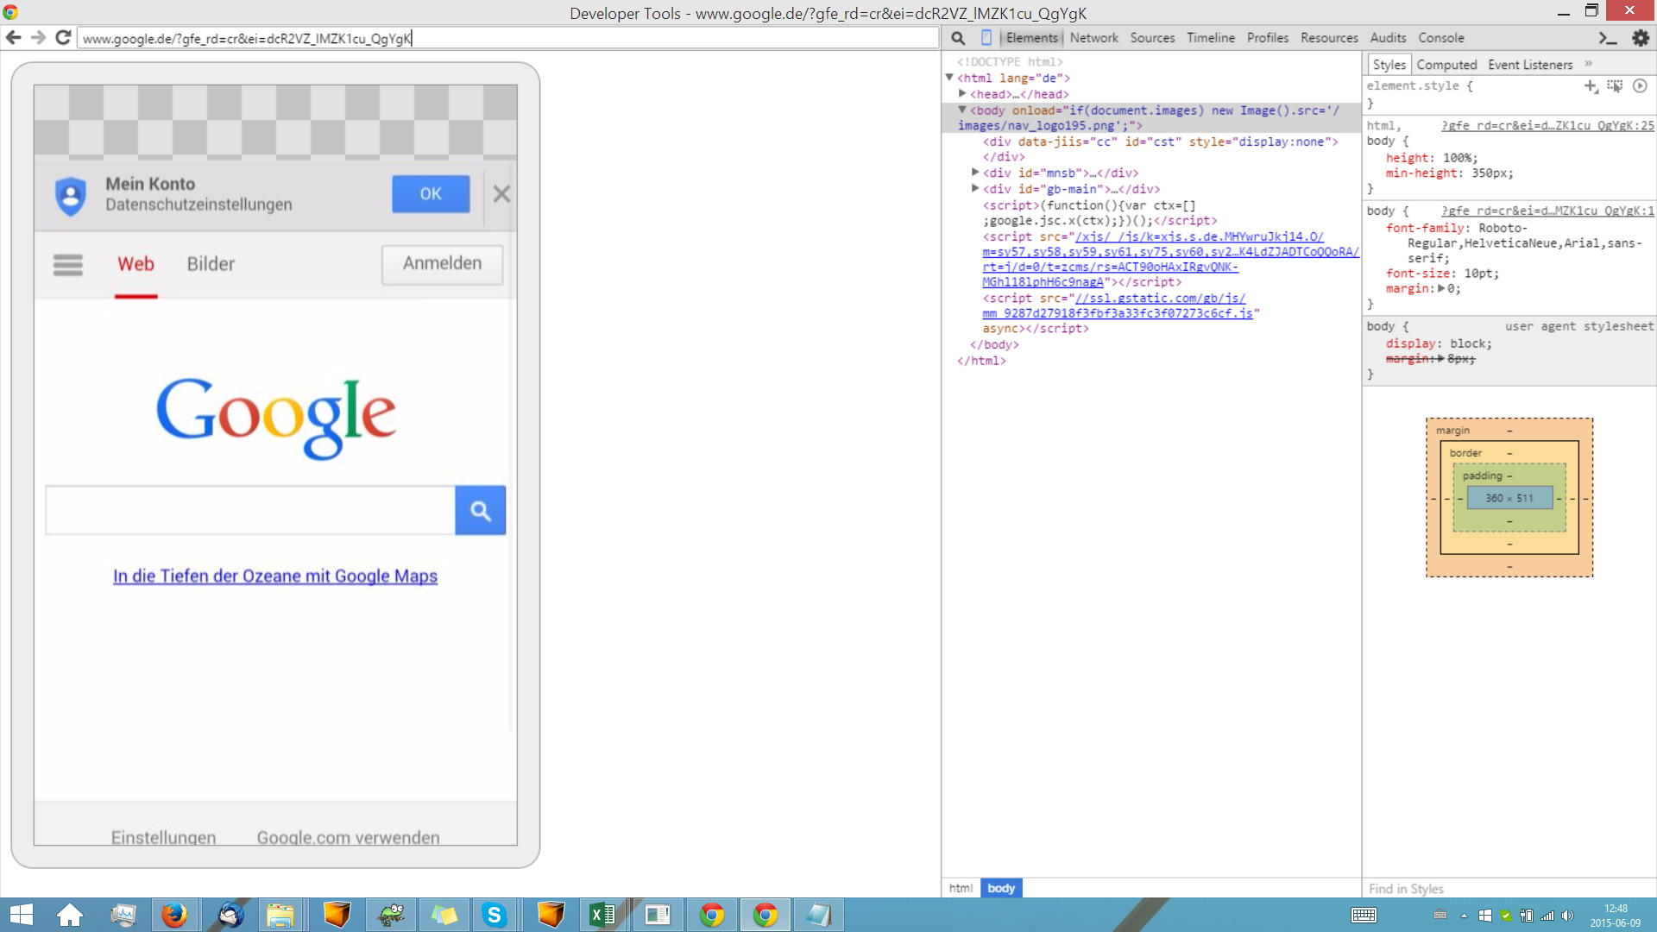Click the Find in Styles field

pyautogui.click(x=1509, y=889)
